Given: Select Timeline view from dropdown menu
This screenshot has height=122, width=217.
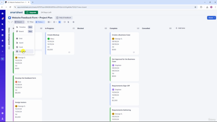Looking at the screenshot, I should click(x=24, y=27).
